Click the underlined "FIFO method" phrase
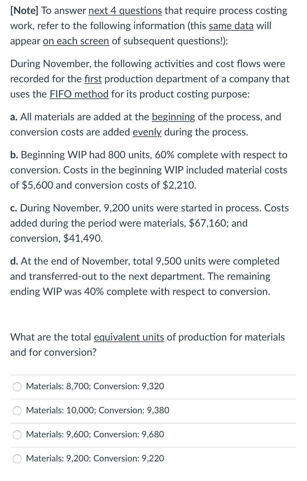Viewport: 307px width, 481px height. [x=79, y=94]
